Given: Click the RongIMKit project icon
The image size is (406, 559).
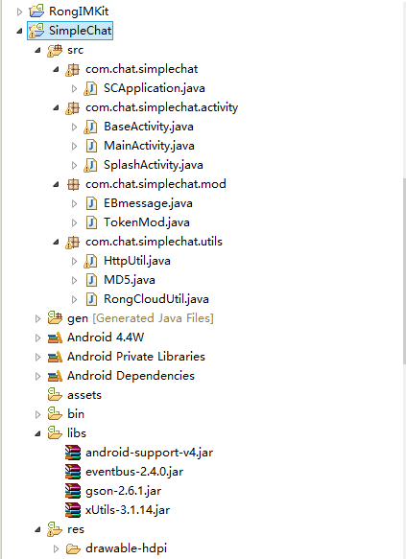Looking at the screenshot, I should pyautogui.click(x=36, y=12).
